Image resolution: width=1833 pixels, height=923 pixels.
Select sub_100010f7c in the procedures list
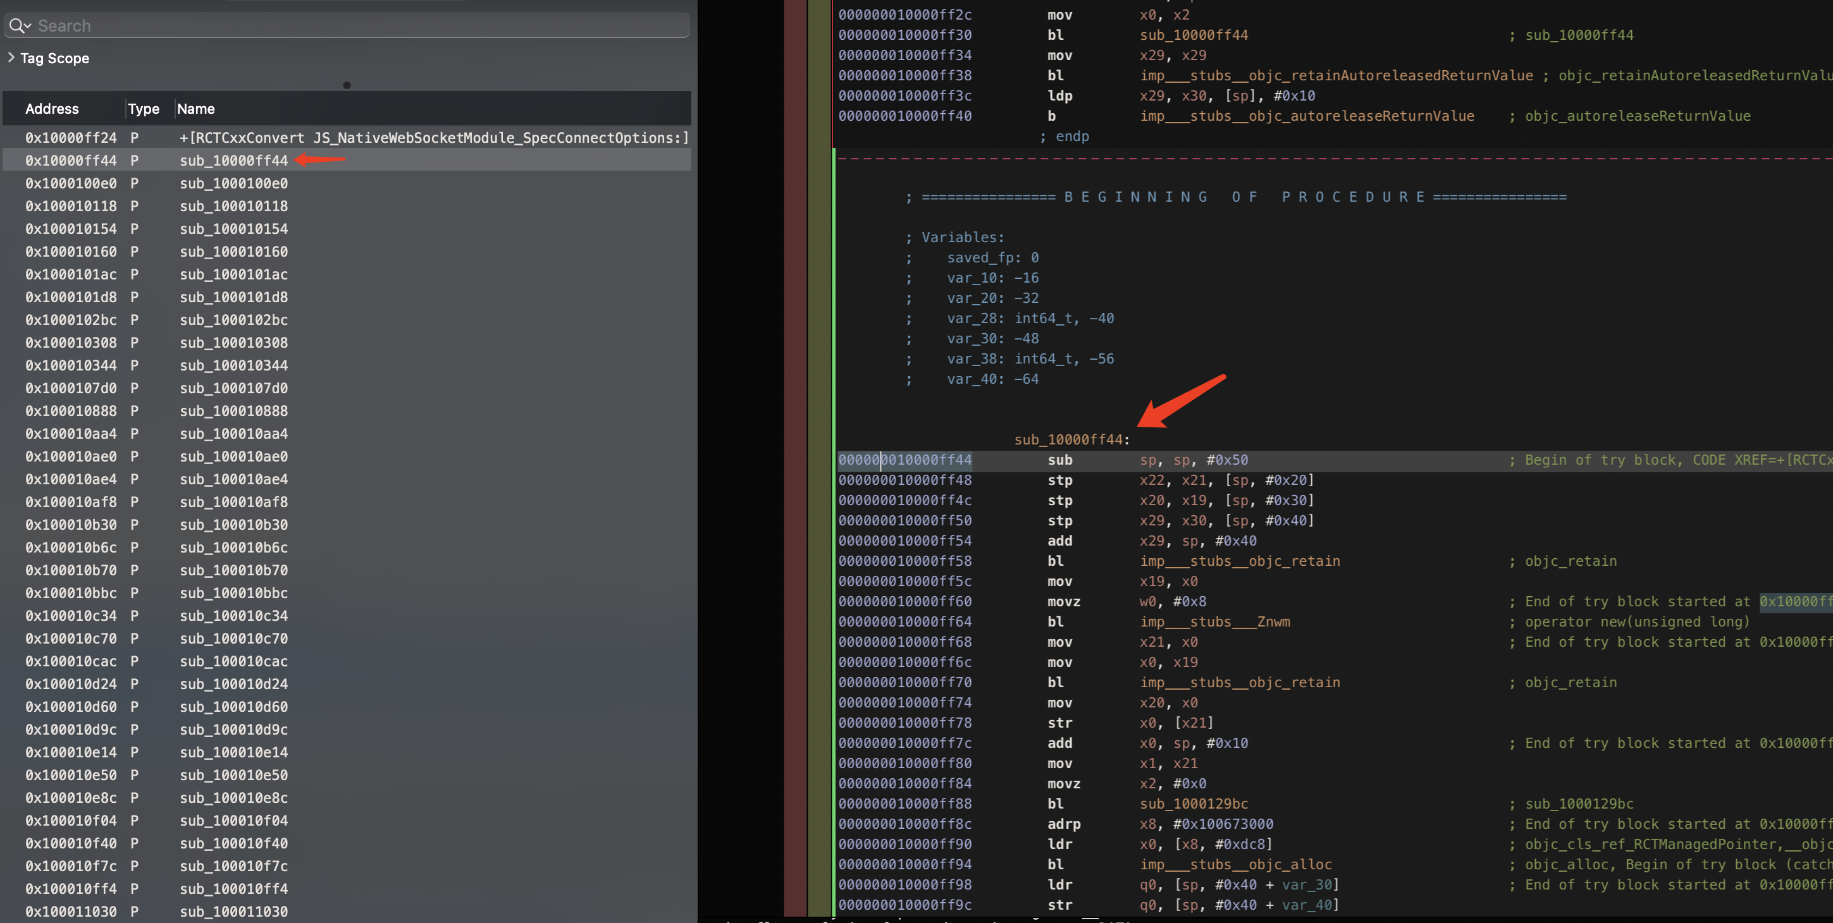tap(347, 865)
